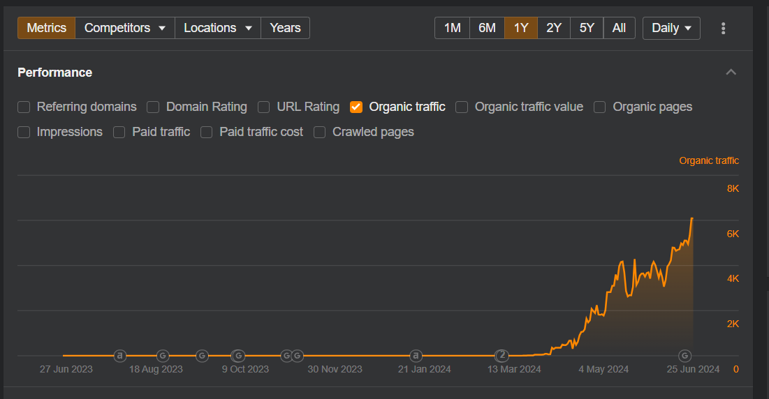Click the peak of the organic traffic line
Image resolution: width=769 pixels, height=399 pixels.
click(692, 218)
